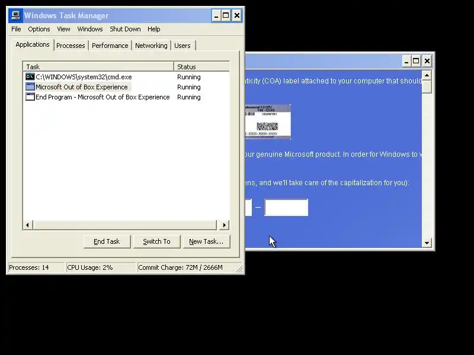Click scroll up arrow in blue window

[x=427, y=75]
